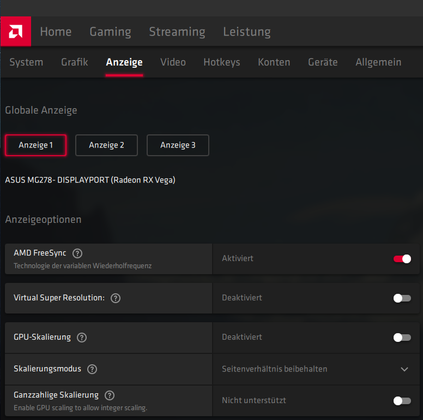The width and height of the screenshot is (423, 420).
Task: Open the Hotkeys tab
Action: (x=222, y=62)
